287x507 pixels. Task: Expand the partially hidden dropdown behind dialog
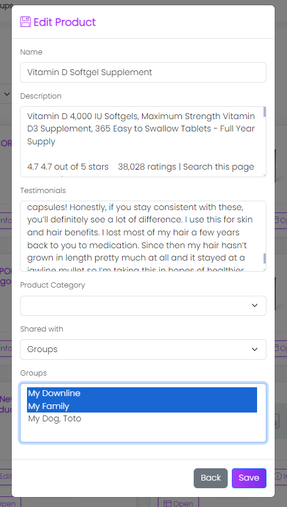pos(6,94)
